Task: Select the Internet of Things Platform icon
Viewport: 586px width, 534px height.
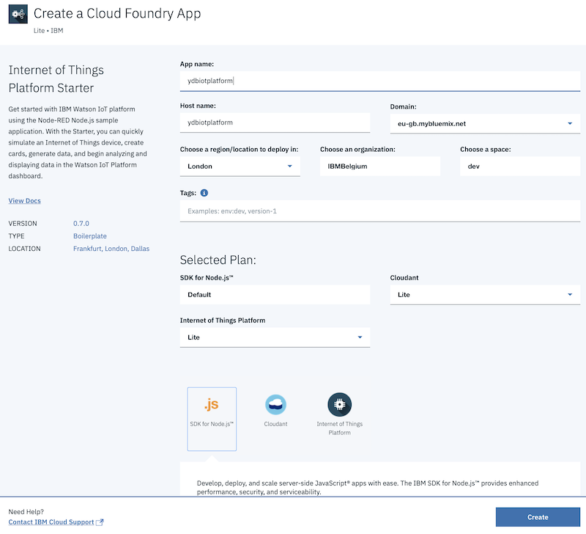Action: click(339, 404)
